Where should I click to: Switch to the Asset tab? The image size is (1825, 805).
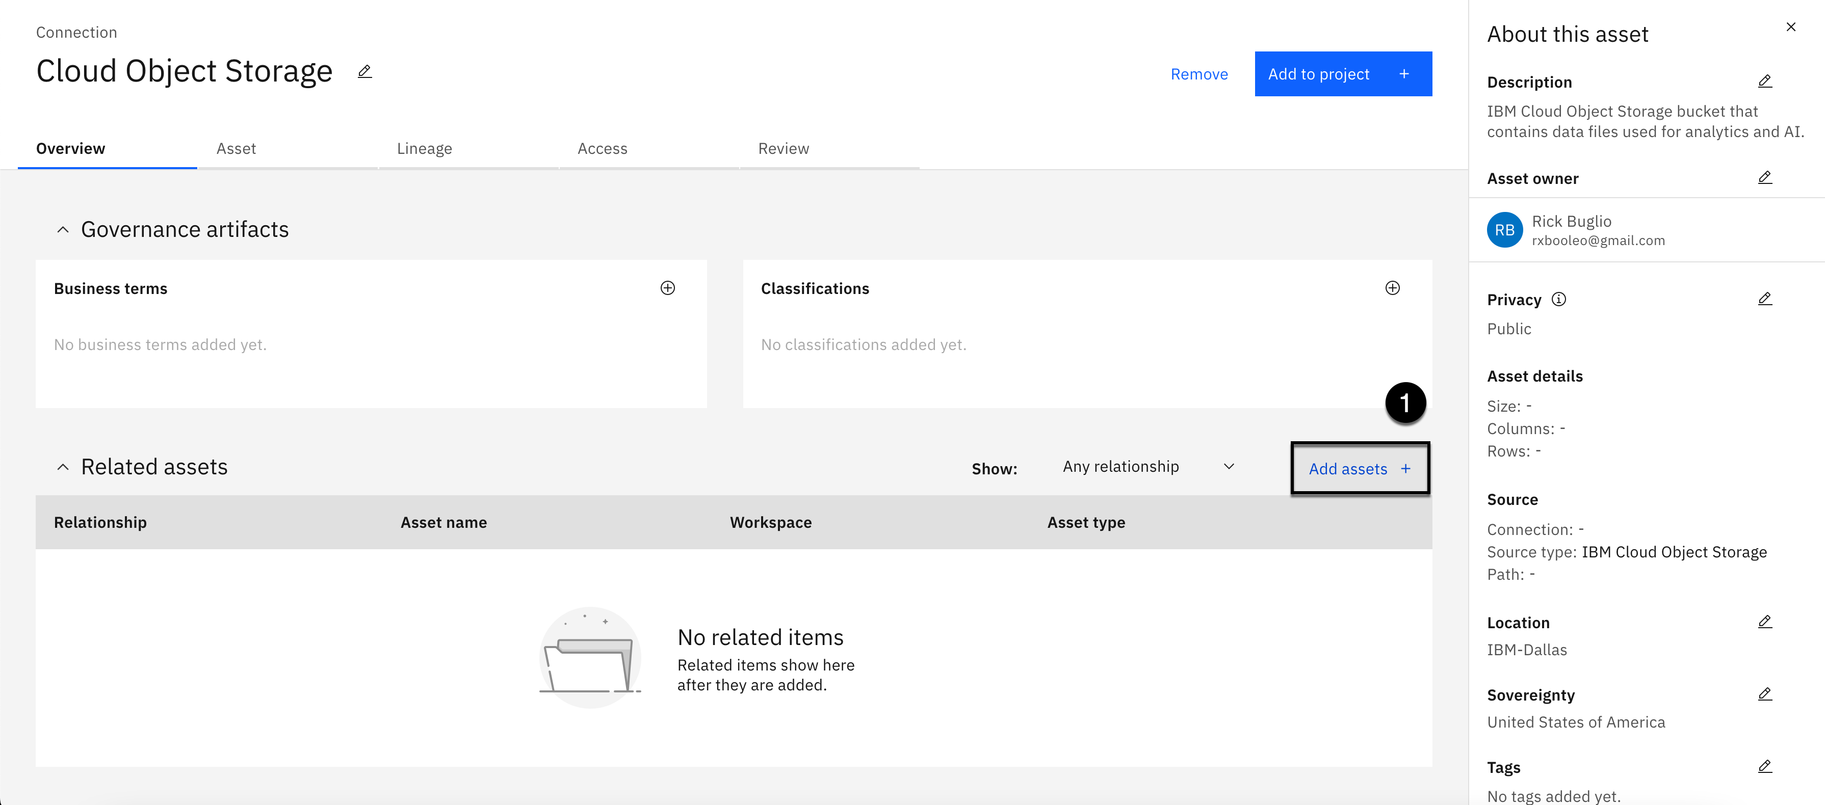(236, 149)
